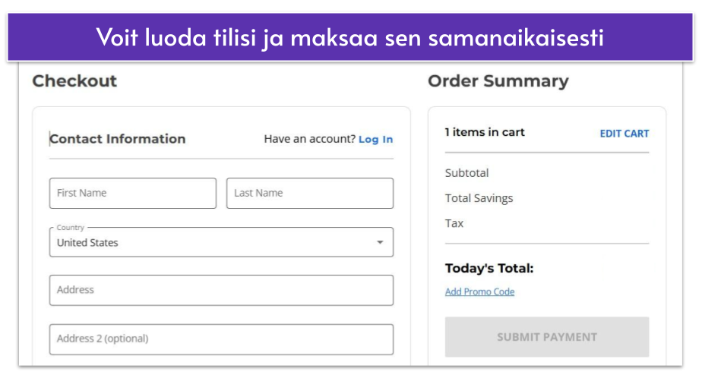Click the "Have an account?" text
The height and width of the screenshot is (375, 702).
(x=309, y=140)
